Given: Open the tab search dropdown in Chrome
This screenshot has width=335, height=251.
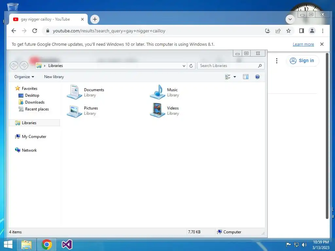Looking at the screenshot, I should click(290, 19).
